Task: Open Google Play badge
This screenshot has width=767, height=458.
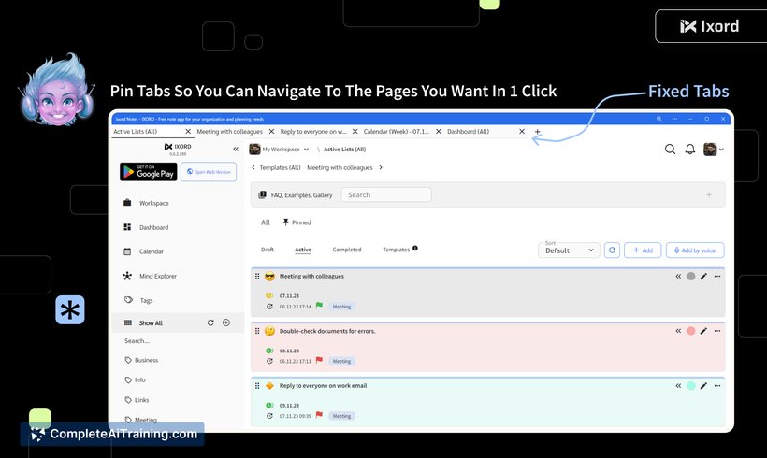Action: (149, 172)
